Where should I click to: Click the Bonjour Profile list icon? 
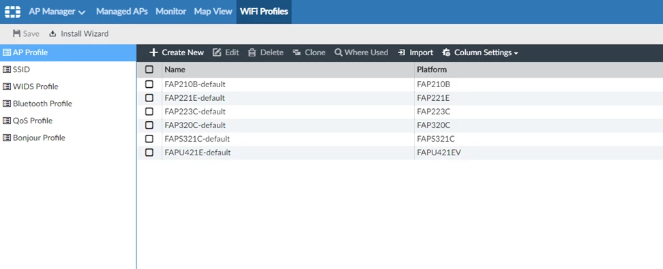(7, 138)
